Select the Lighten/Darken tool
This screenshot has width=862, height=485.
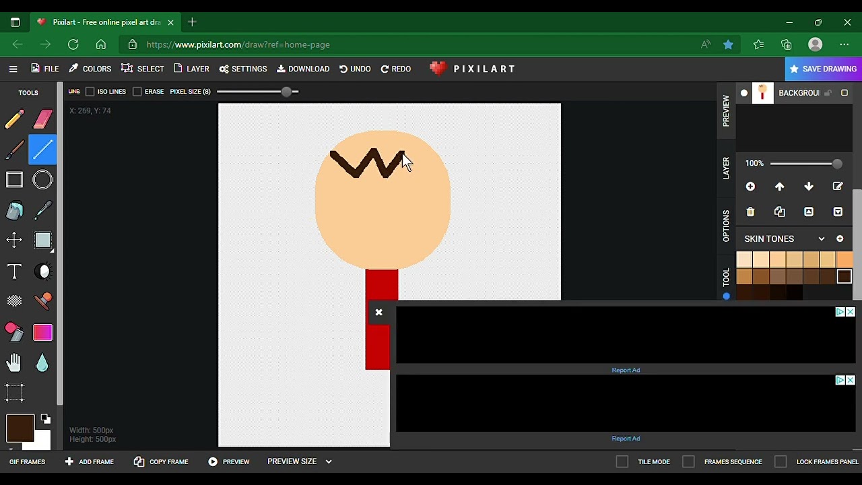tap(42, 271)
